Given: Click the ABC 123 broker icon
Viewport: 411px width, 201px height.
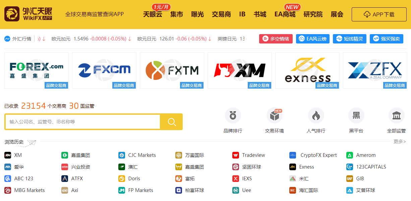Looking at the screenshot, I should pyautogui.click(x=8, y=179).
